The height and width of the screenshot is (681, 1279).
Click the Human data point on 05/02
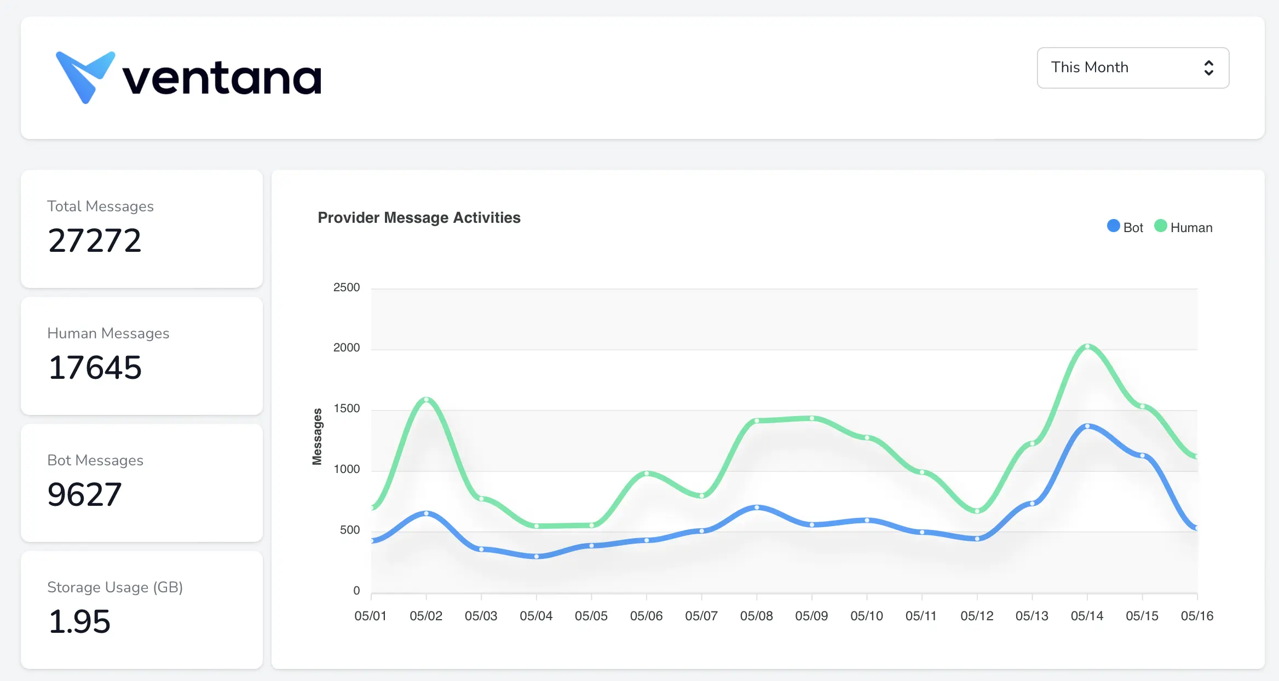(426, 399)
